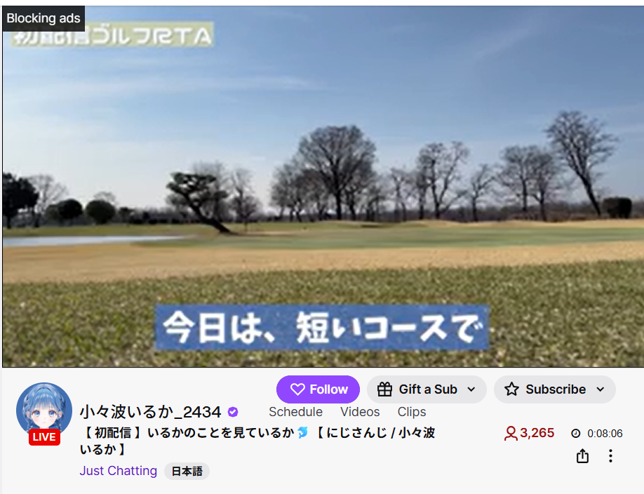This screenshot has width=644, height=494.
Task: Open channel name 小々波いるか_2434
Action: [150, 412]
